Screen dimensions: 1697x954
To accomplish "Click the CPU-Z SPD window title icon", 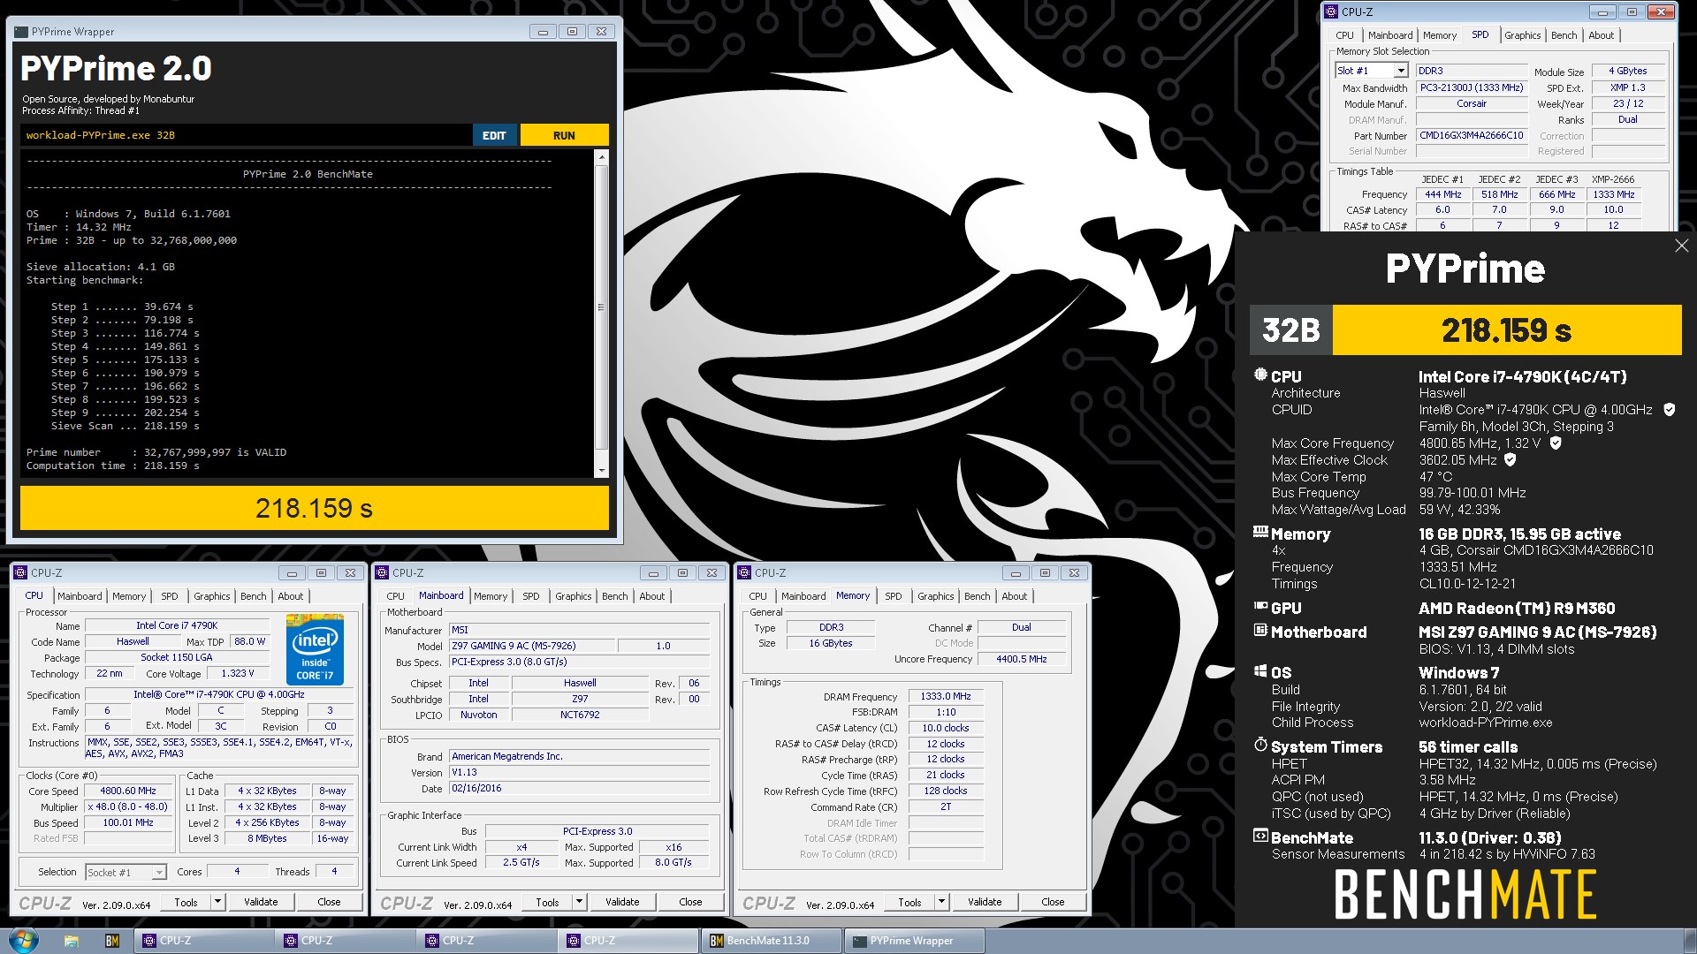I will [1331, 11].
